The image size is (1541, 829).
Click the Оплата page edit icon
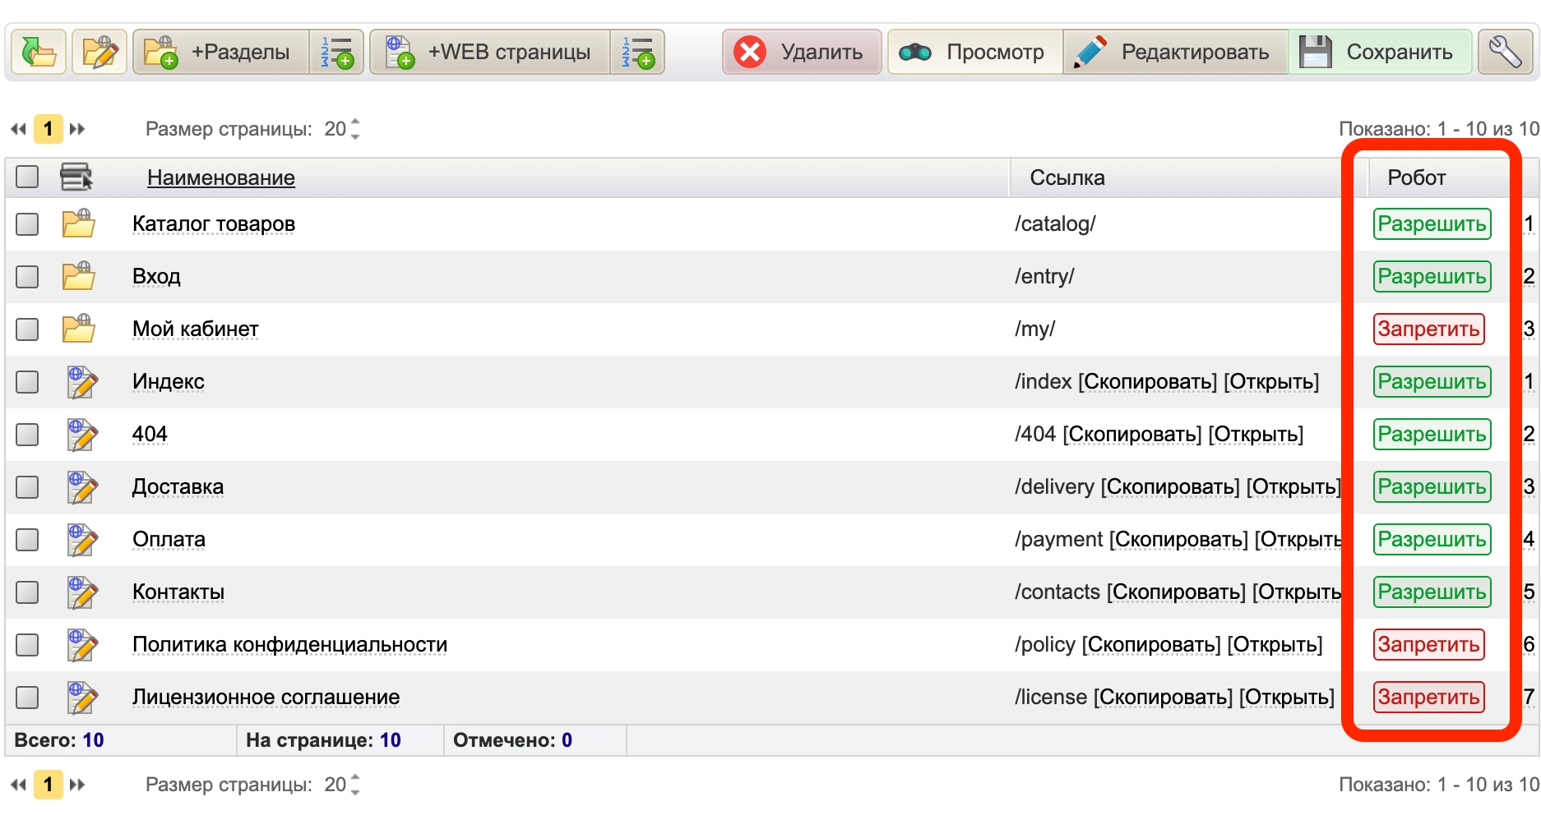coord(82,540)
